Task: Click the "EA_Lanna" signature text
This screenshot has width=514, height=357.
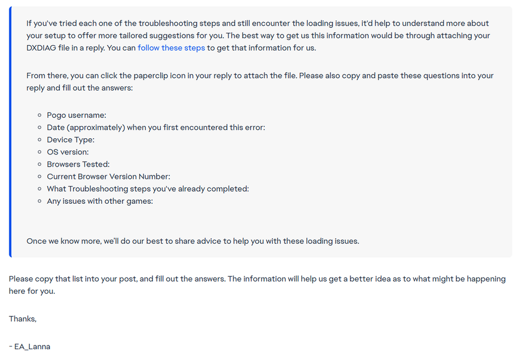Action: coord(32,346)
